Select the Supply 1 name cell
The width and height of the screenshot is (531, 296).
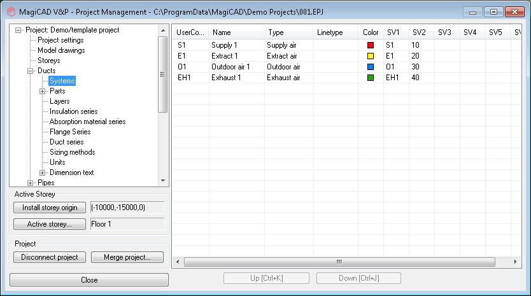[x=236, y=45]
